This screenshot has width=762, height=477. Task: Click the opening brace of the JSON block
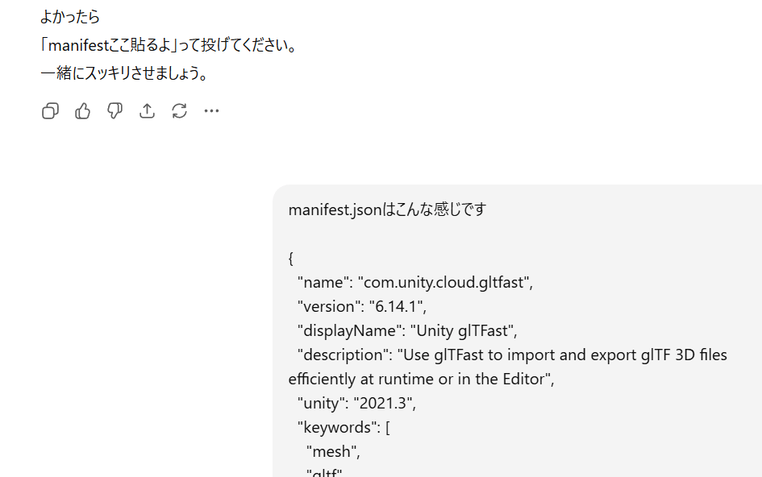click(292, 257)
